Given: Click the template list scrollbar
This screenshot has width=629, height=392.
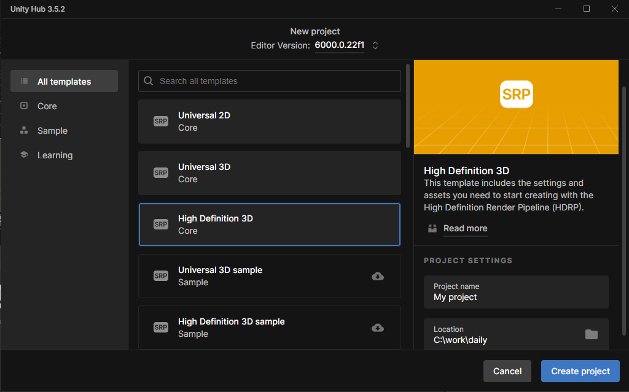Looking at the screenshot, I should (x=408, y=106).
